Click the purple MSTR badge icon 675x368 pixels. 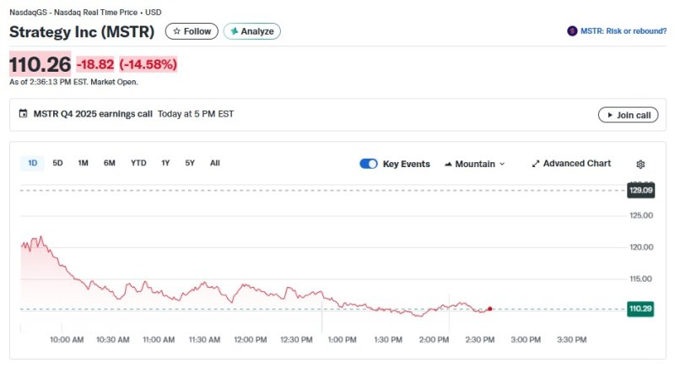click(x=572, y=31)
